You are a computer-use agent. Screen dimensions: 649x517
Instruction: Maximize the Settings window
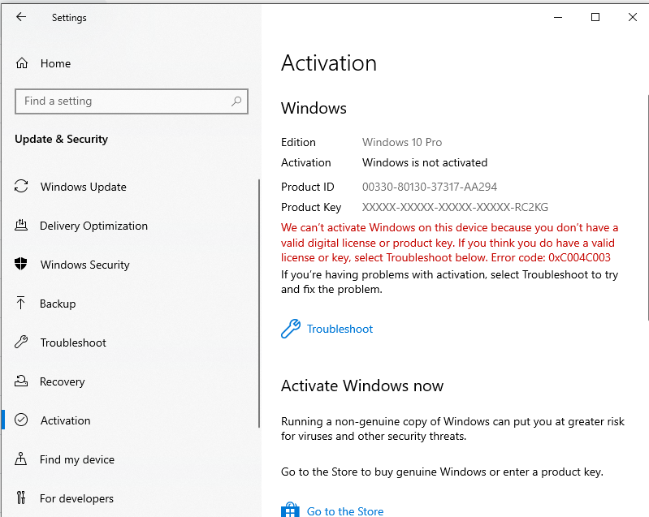595,17
